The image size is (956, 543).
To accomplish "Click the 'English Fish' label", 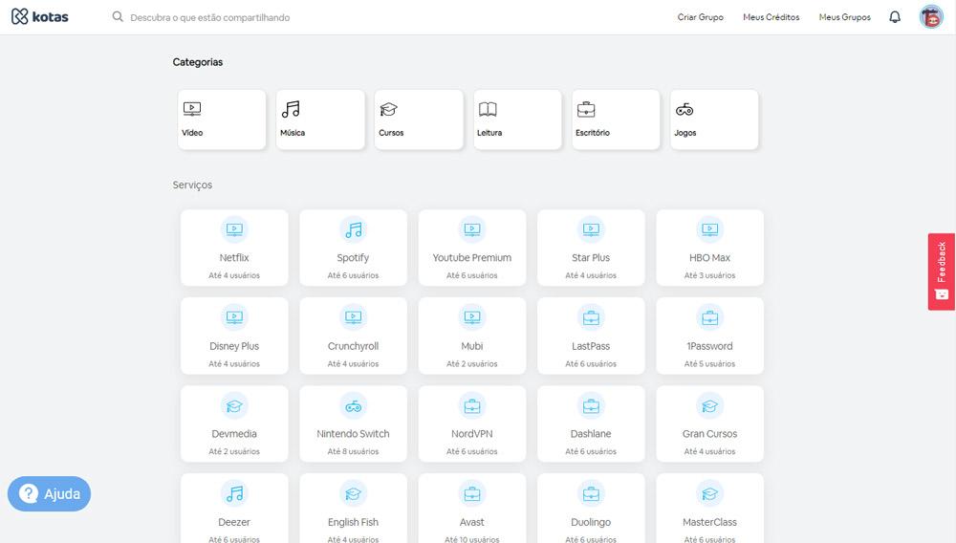I will tap(353, 522).
